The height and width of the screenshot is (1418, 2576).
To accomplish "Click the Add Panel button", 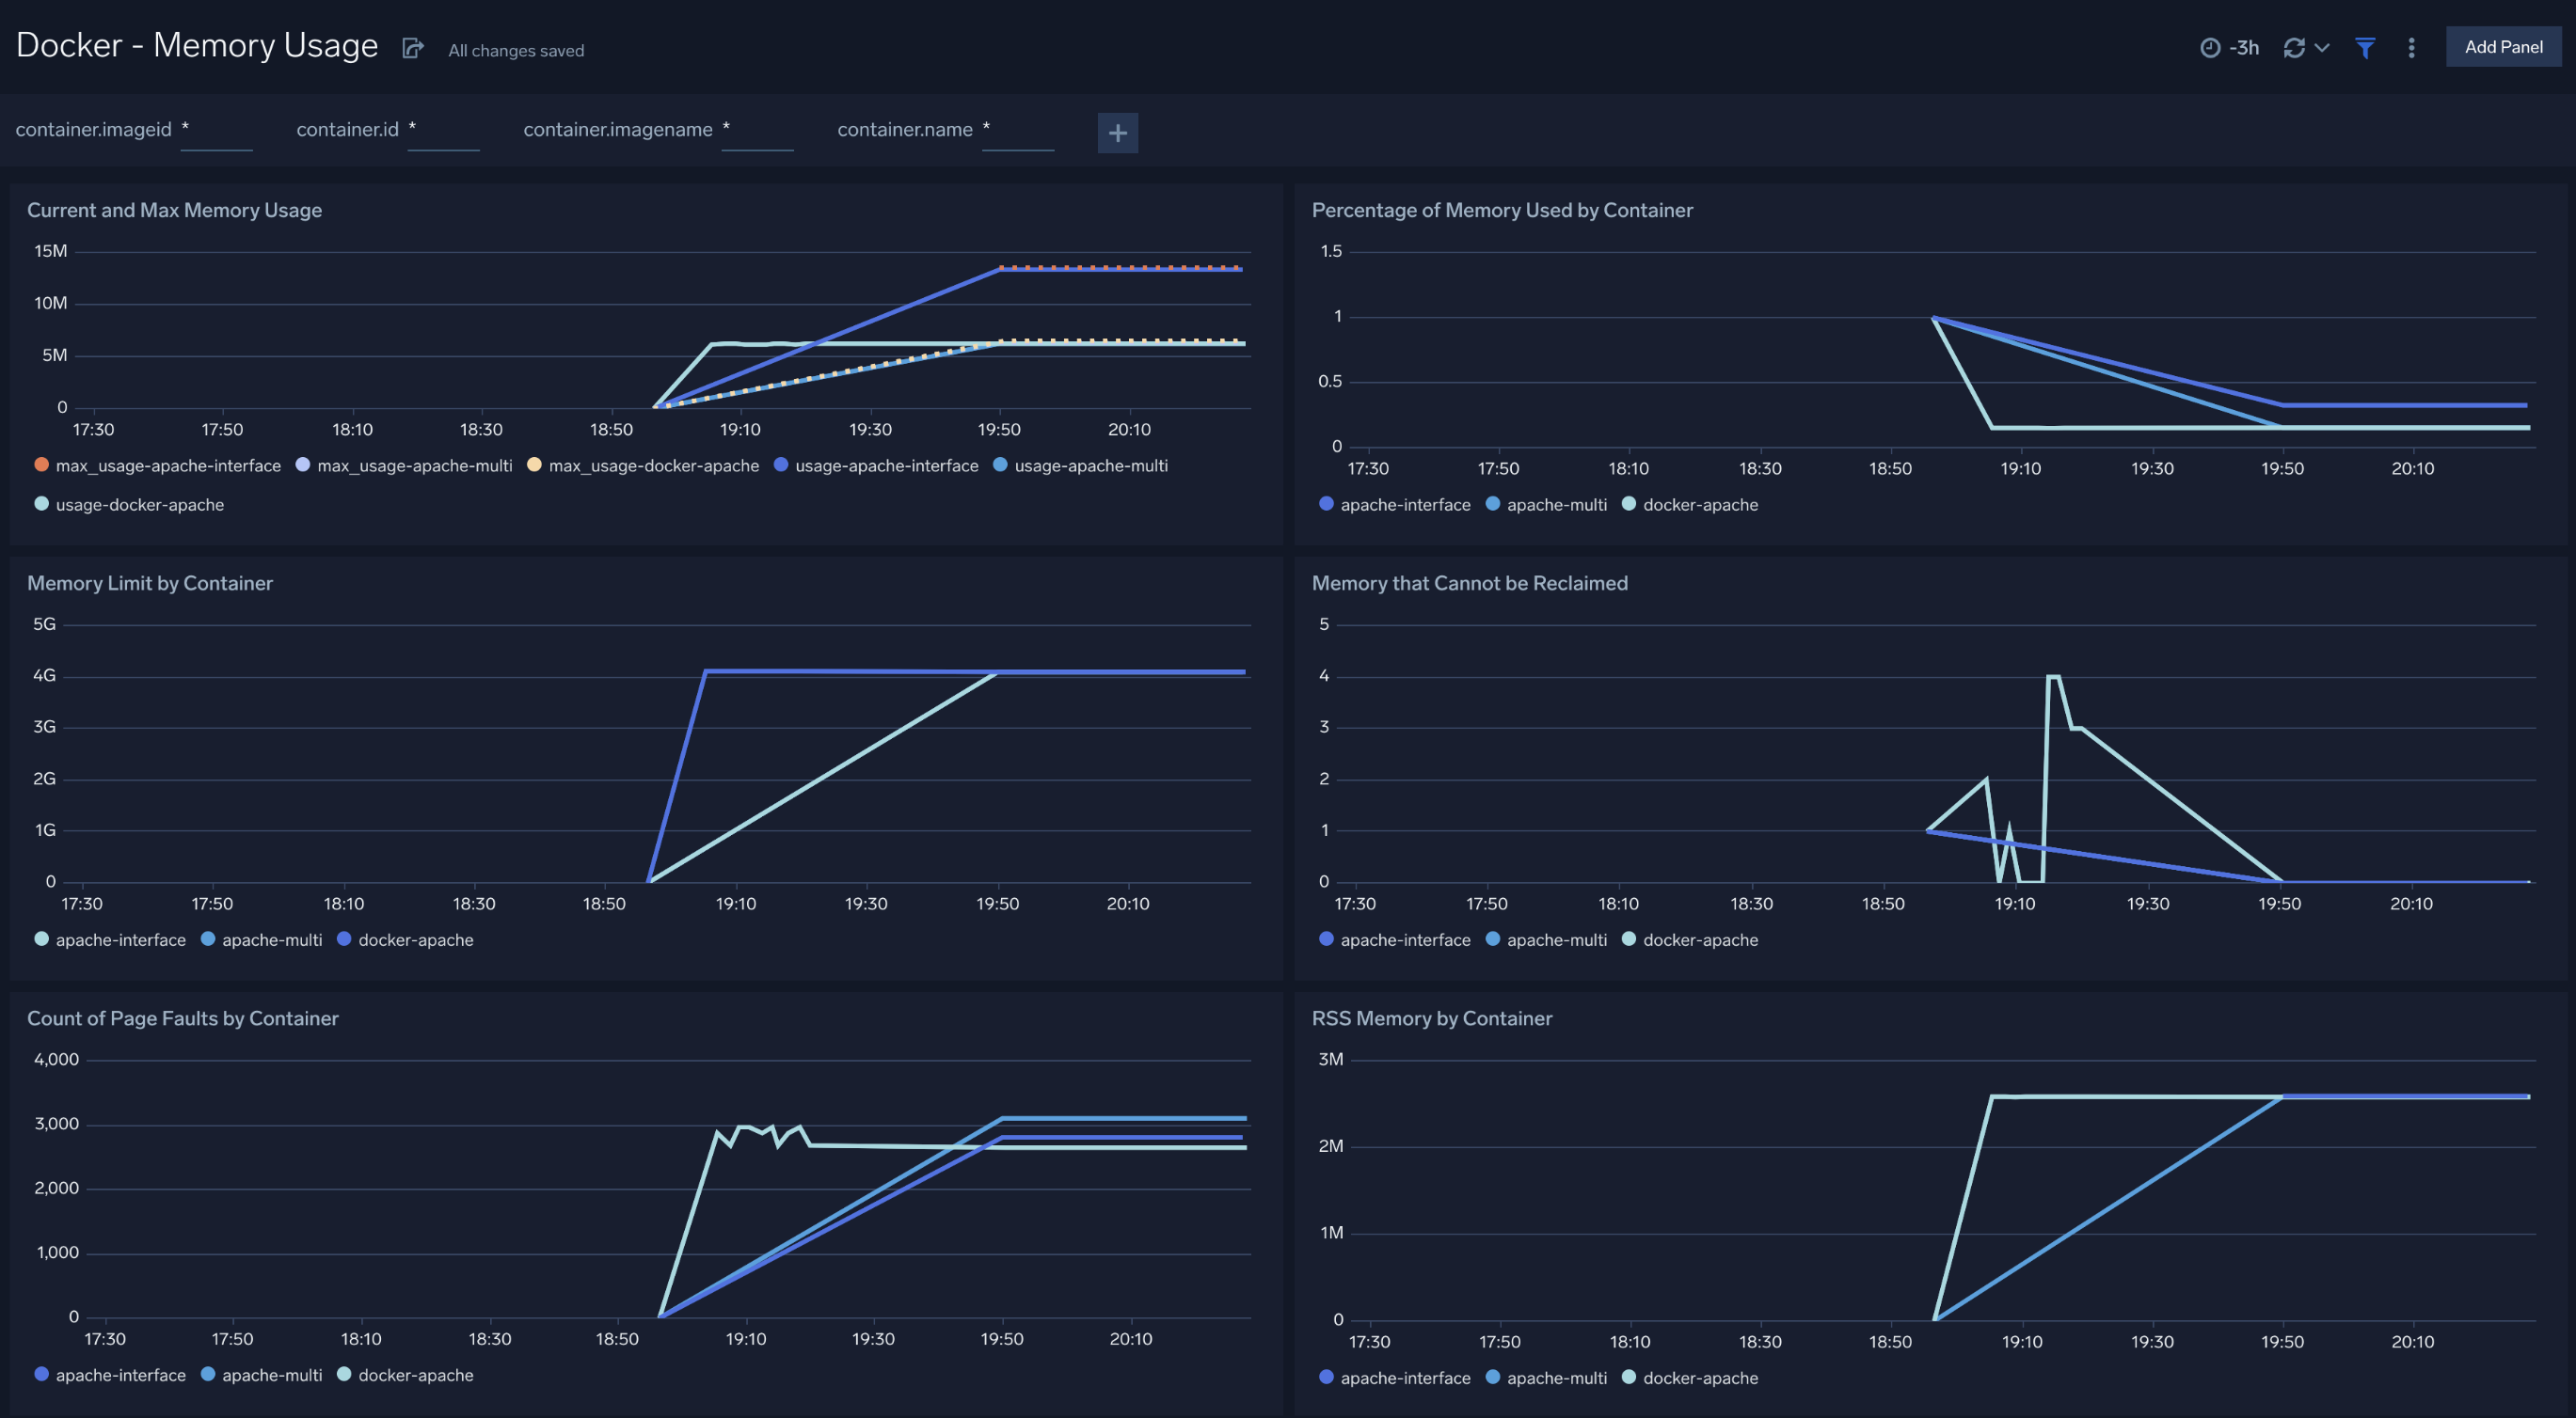I will [2503, 46].
